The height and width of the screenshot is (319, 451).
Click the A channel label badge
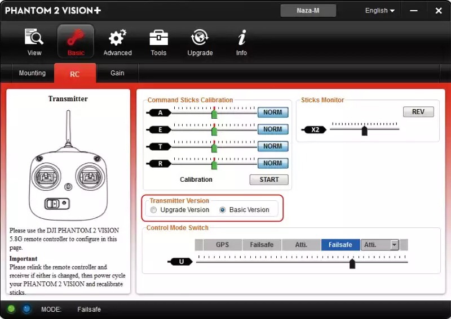pyautogui.click(x=159, y=113)
